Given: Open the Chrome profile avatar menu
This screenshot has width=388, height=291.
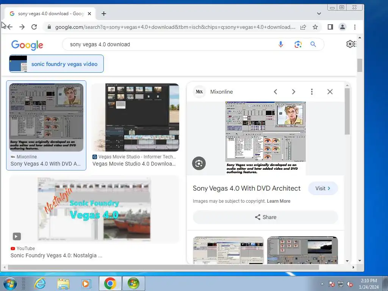Looking at the screenshot, I should coord(343,27).
